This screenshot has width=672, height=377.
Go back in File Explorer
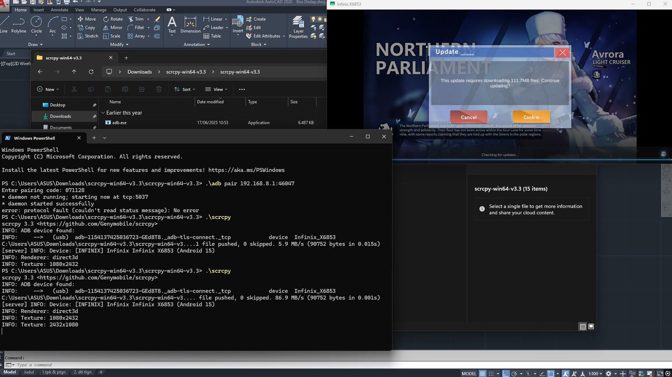[x=40, y=72]
